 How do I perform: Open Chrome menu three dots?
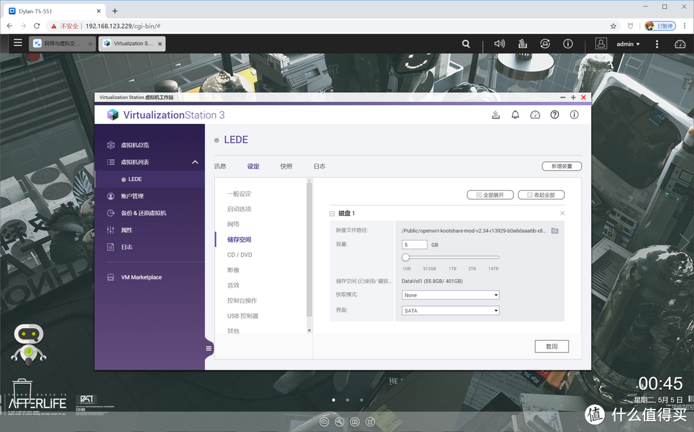pyautogui.click(x=684, y=26)
